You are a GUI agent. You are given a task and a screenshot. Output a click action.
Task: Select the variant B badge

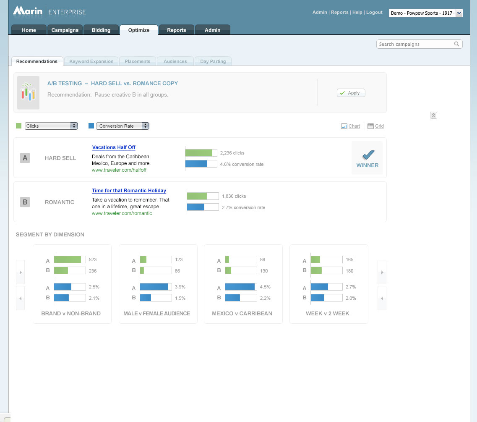tap(25, 202)
